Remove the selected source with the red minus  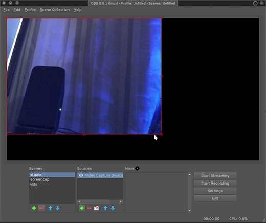[x=89, y=208]
